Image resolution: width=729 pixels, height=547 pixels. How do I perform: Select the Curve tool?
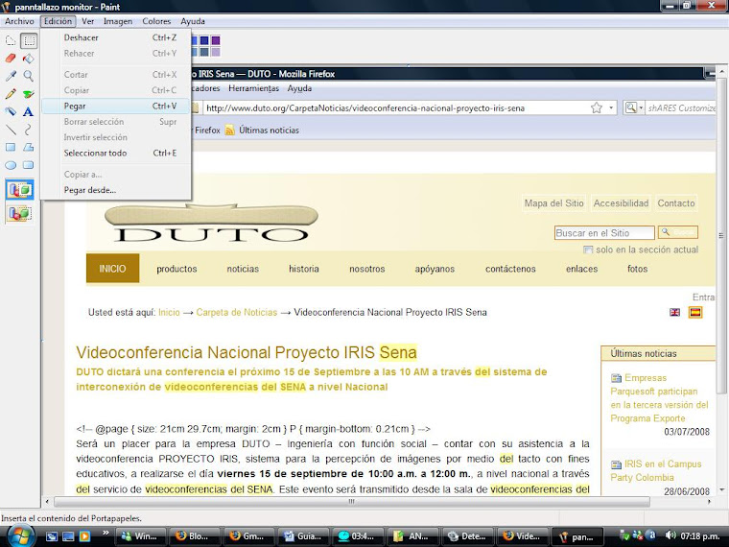point(29,130)
